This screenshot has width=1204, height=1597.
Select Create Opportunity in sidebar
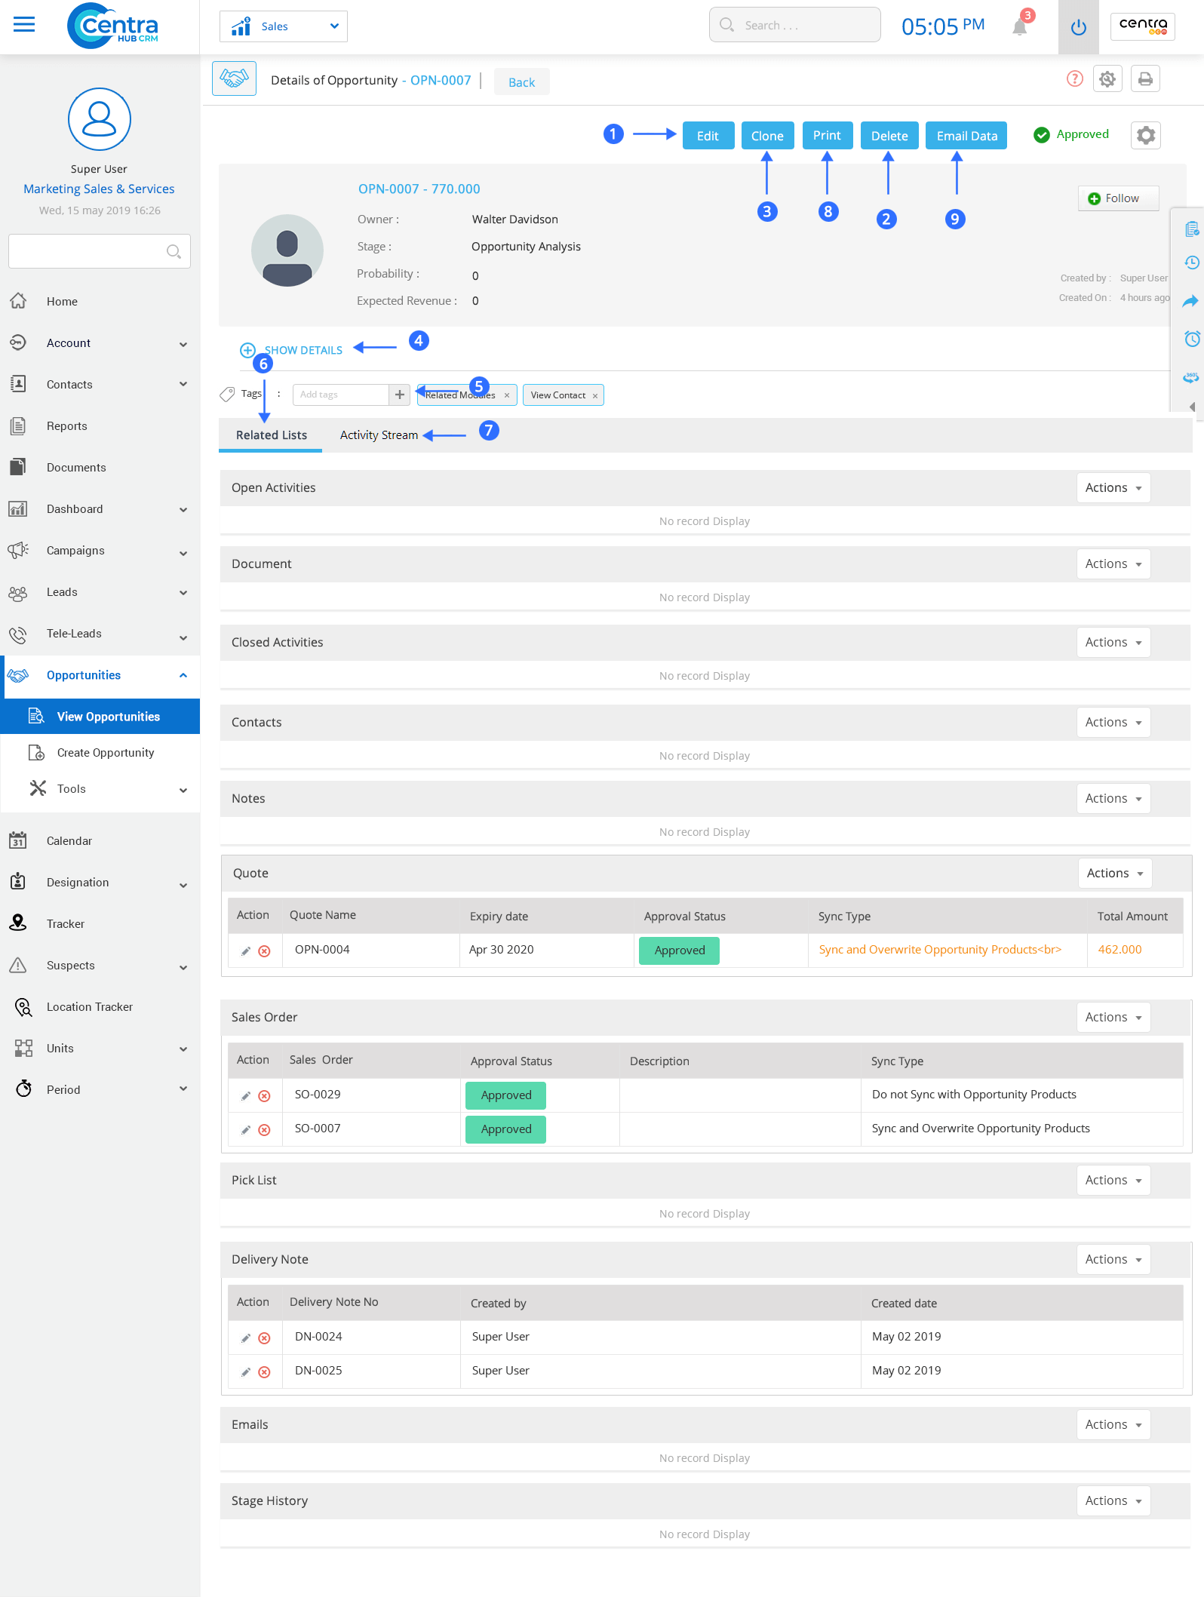point(105,753)
